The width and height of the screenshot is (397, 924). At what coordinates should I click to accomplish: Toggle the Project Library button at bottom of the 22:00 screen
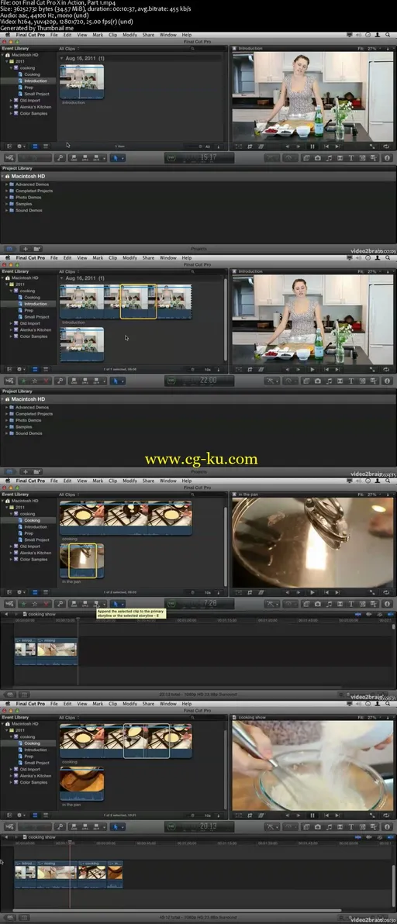pos(9,471)
